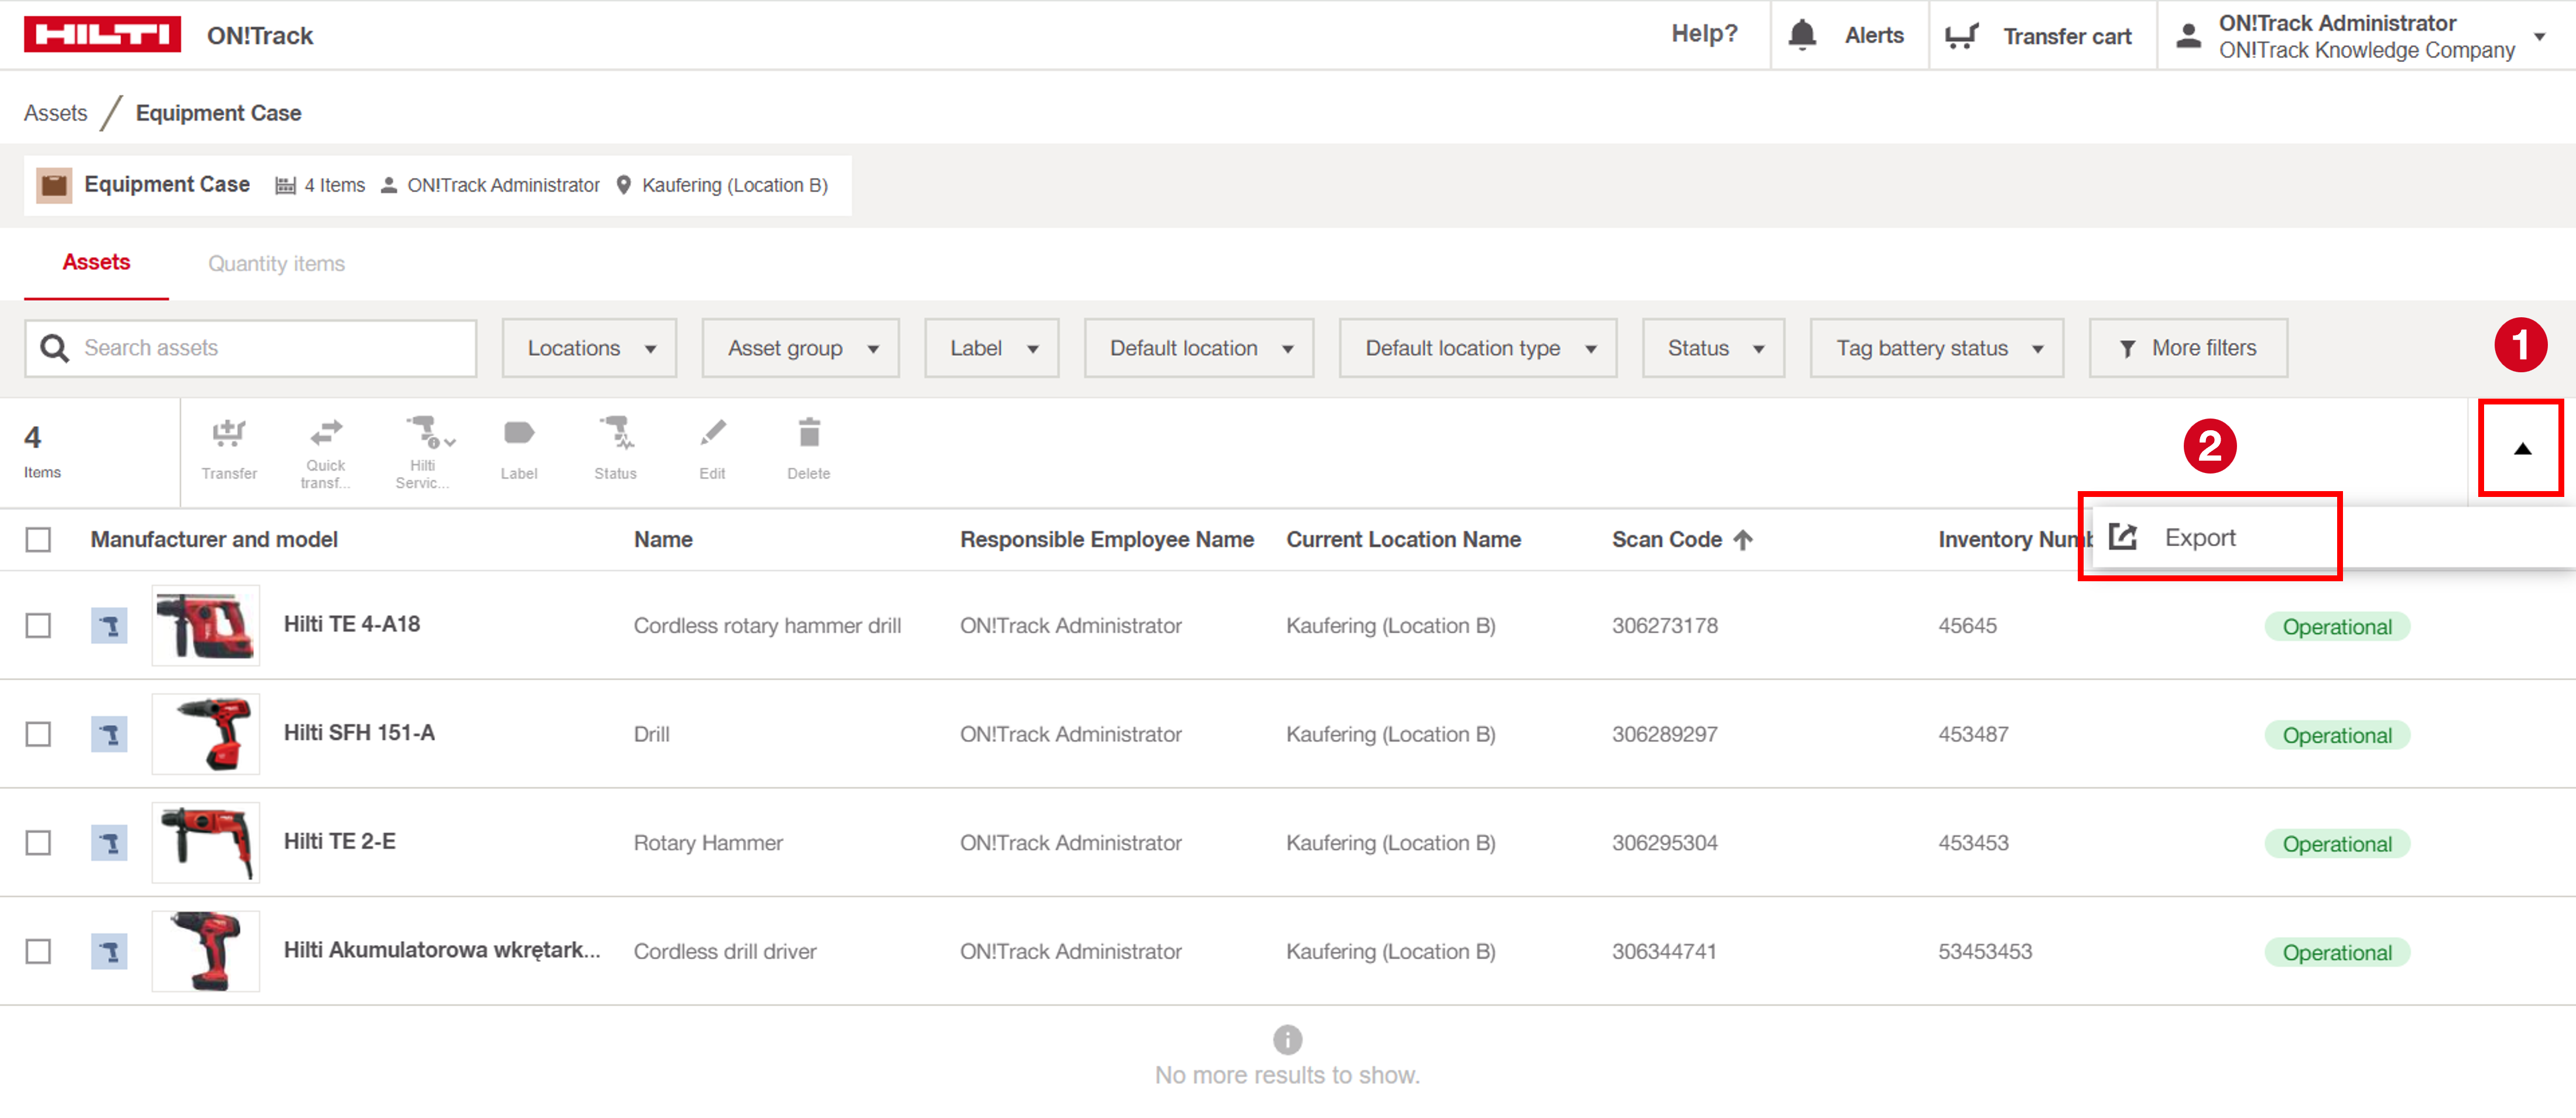This screenshot has width=2576, height=1118.
Task: Expand the Asset group dropdown
Action: click(801, 348)
